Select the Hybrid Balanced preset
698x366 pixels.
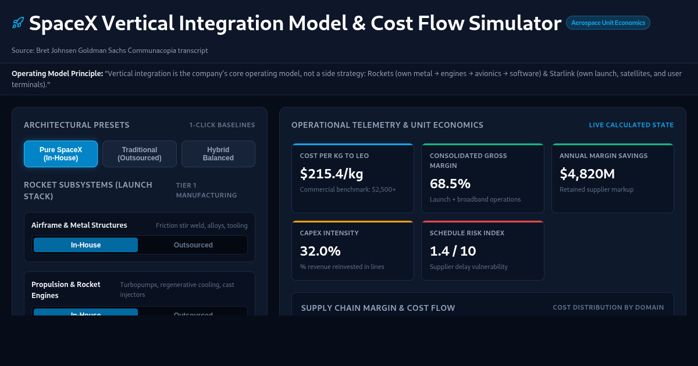click(218, 154)
